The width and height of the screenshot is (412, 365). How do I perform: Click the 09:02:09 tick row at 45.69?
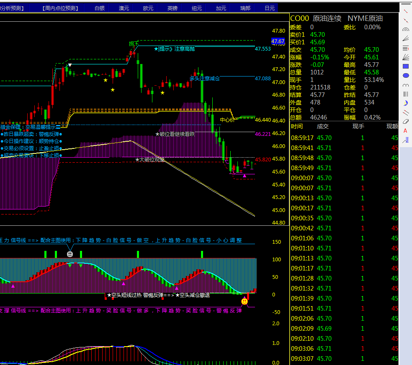click(x=344, y=329)
